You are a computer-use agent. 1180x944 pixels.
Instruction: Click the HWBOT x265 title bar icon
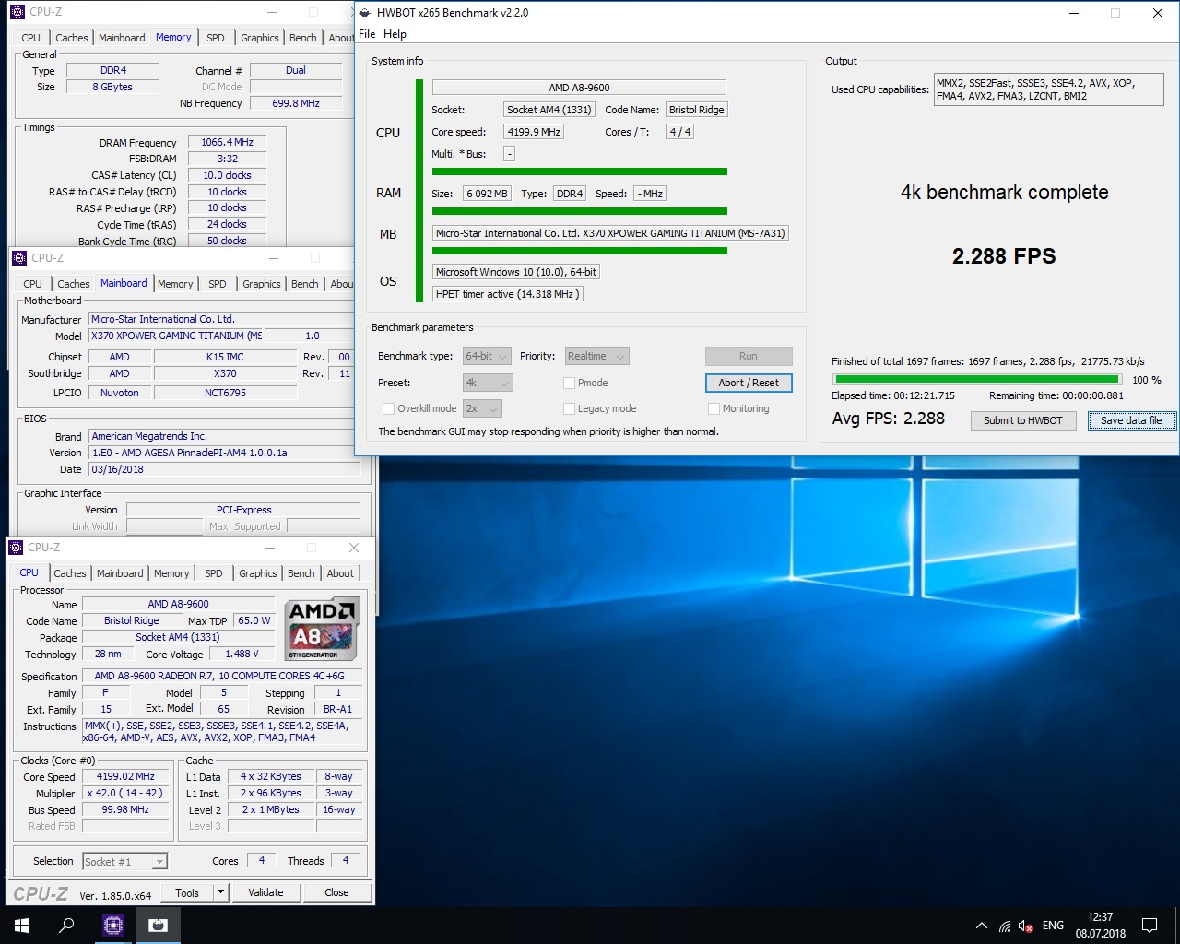(x=366, y=13)
